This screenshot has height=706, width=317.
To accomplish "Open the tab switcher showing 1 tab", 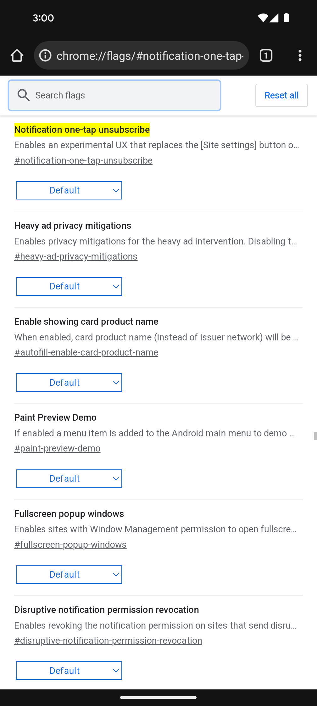I will tap(266, 55).
